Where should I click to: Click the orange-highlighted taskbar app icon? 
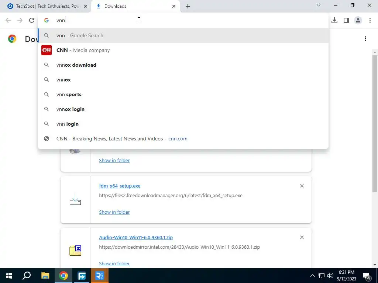point(100,276)
